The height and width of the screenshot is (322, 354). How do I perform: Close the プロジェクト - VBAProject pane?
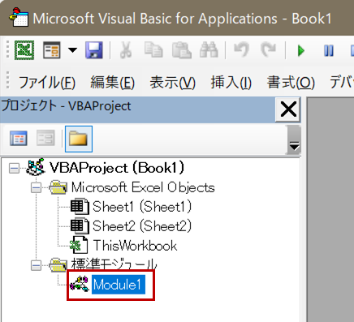(x=288, y=109)
